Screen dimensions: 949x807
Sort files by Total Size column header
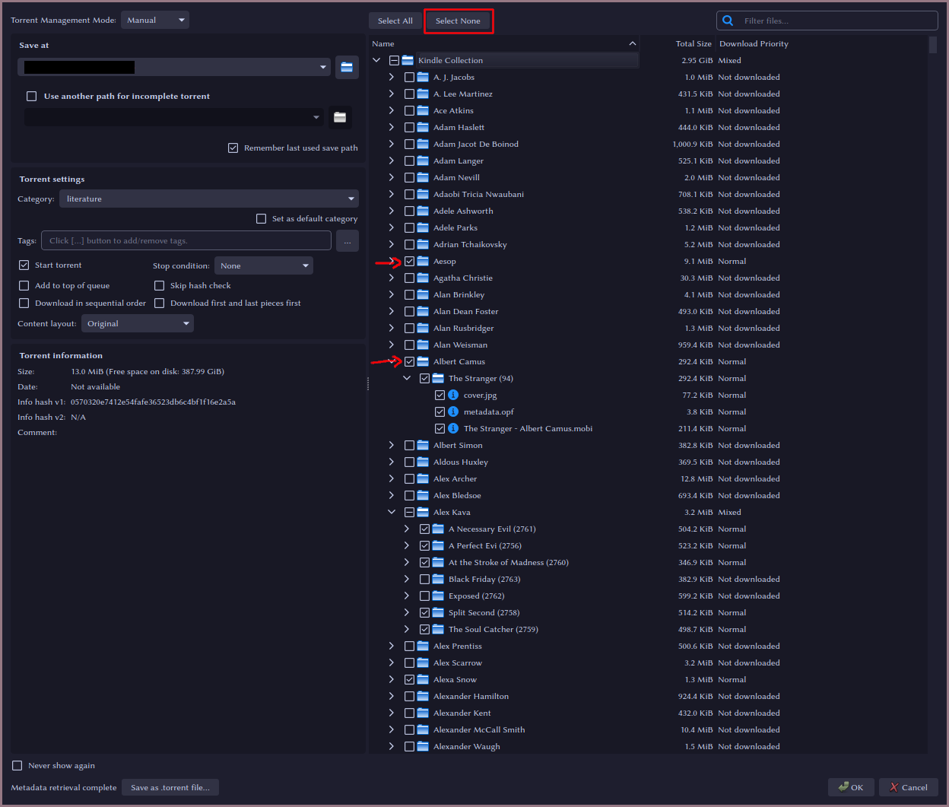click(x=693, y=43)
